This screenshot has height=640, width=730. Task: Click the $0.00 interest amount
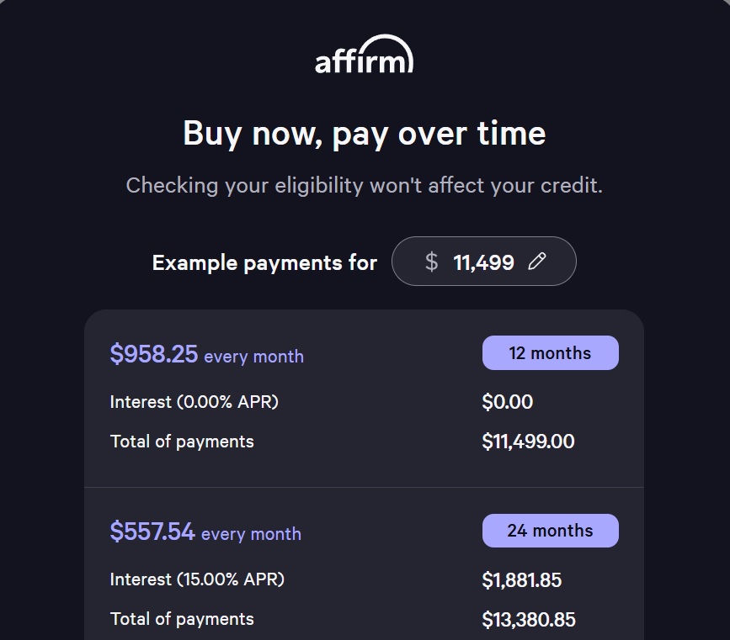coord(507,402)
